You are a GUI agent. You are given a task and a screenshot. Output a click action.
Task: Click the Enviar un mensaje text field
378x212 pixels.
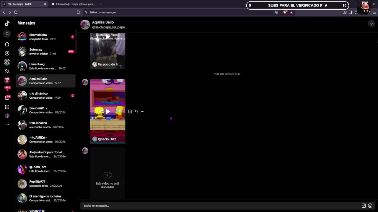click(x=220, y=206)
